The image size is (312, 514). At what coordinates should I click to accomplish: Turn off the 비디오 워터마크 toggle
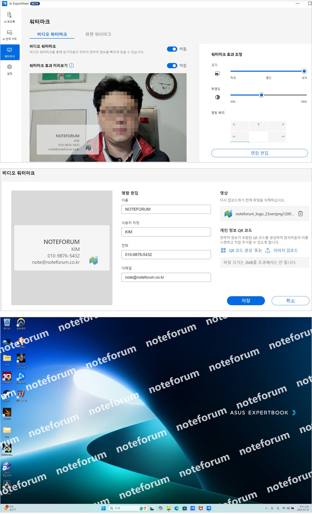pos(172,49)
